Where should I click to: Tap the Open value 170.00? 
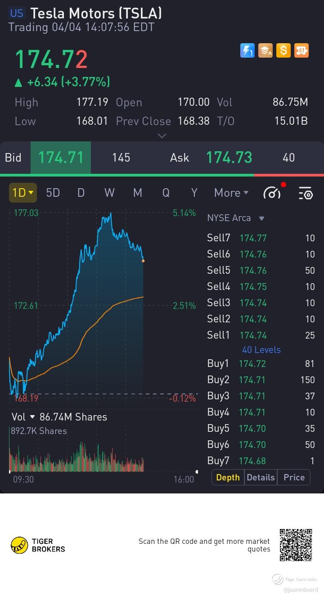[x=193, y=102]
